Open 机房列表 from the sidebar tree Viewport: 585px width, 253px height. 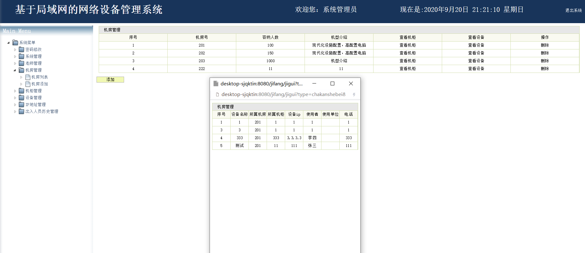click(x=39, y=77)
